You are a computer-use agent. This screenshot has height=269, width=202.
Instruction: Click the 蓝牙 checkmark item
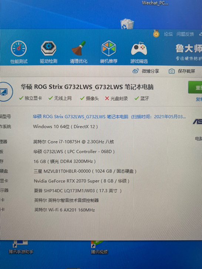tap(142, 98)
